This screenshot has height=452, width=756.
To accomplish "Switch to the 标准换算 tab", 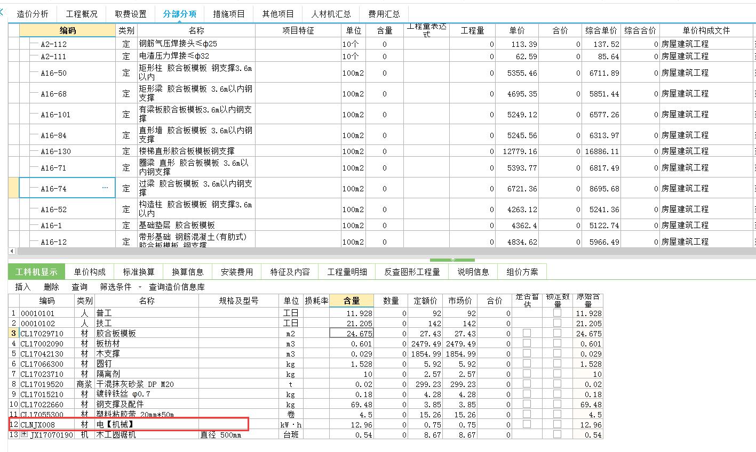I will pyautogui.click(x=139, y=272).
